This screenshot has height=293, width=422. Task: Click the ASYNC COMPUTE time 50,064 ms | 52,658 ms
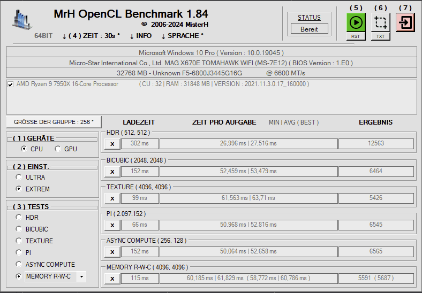[x=248, y=252]
